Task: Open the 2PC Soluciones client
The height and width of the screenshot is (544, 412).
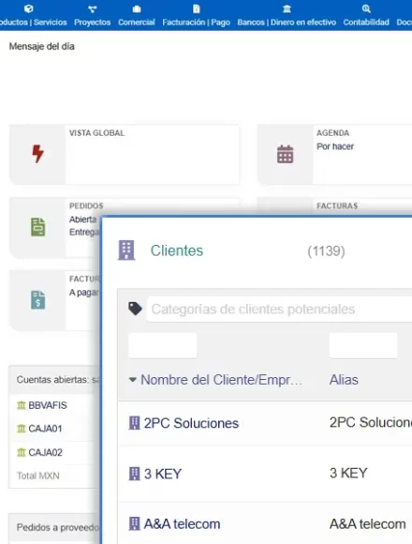Action: coord(191,423)
